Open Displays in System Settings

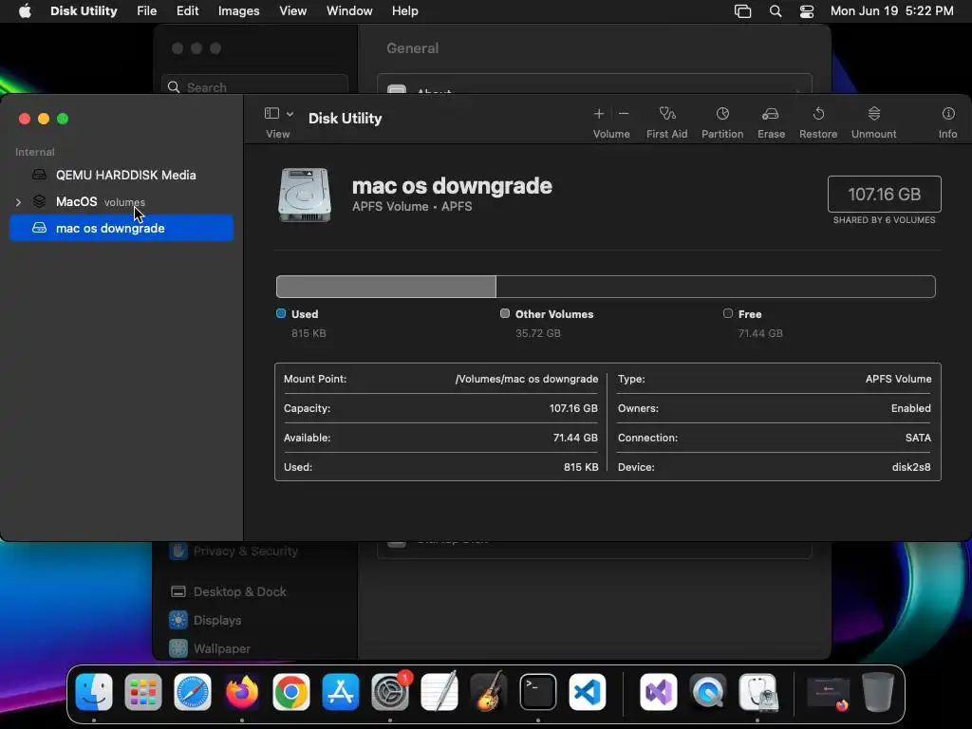pos(217,620)
